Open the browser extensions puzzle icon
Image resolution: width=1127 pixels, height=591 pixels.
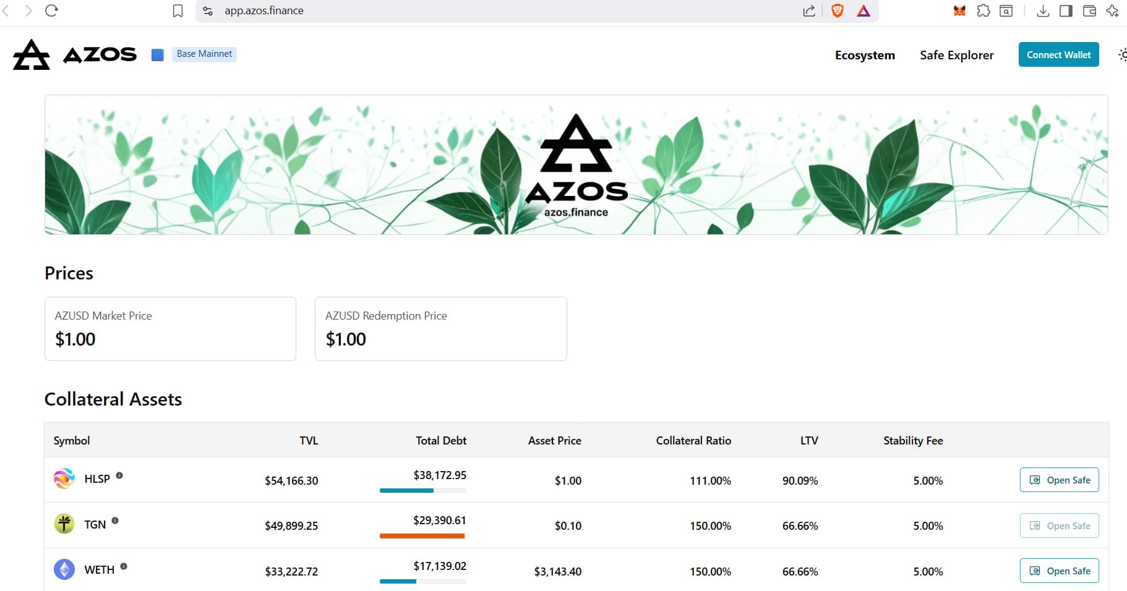(983, 11)
